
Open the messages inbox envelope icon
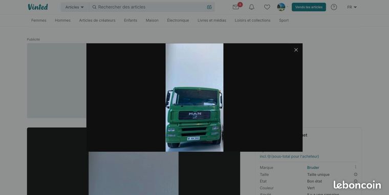coord(235,7)
